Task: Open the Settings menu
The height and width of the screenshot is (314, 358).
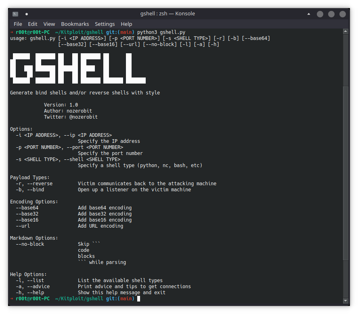Action: (x=105, y=24)
